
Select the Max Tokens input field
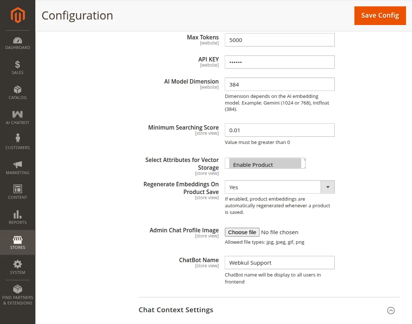pyautogui.click(x=280, y=40)
